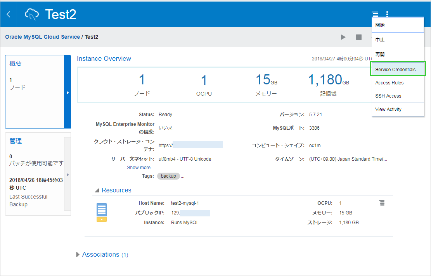Stop the service with the square icon
This screenshot has width=431, height=276.
359,37
